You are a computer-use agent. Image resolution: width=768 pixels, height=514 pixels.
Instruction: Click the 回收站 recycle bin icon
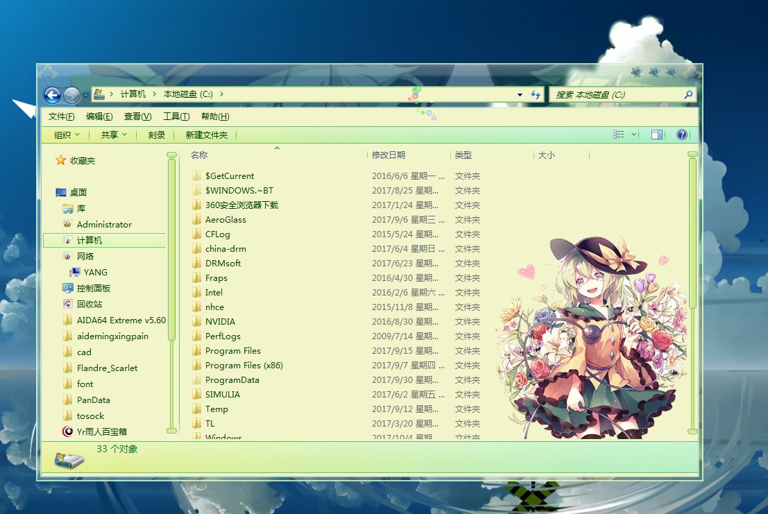(68, 304)
